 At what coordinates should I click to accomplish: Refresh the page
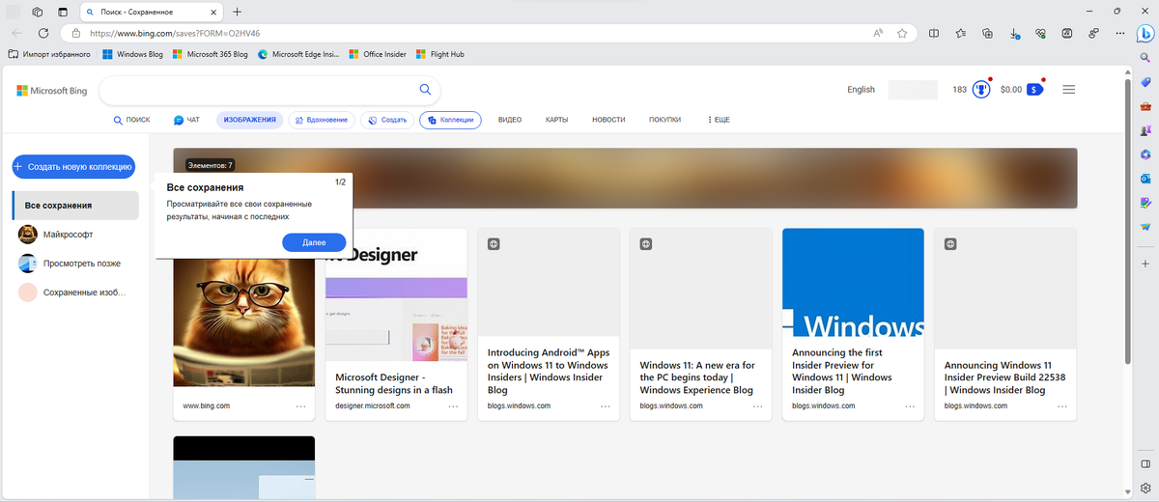click(x=43, y=33)
